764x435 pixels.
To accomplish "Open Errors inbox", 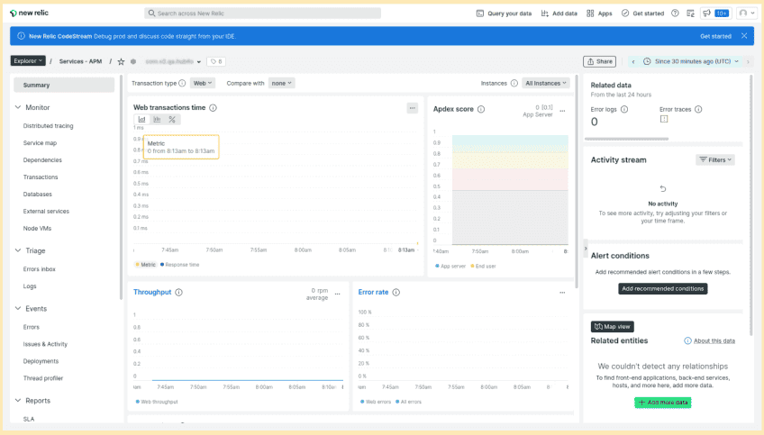I will 40,269.
